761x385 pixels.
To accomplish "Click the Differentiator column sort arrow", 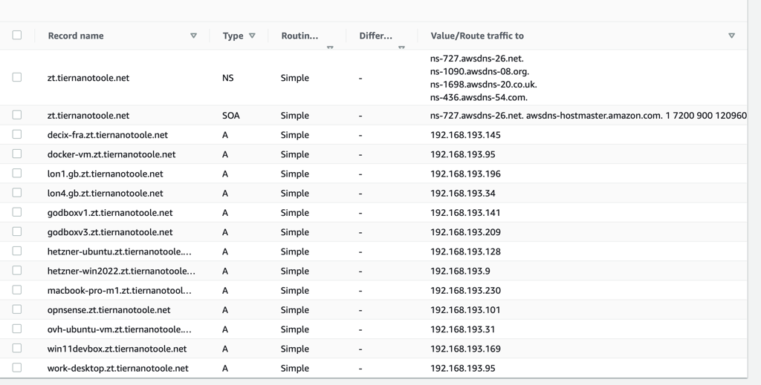I will coord(401,47).
